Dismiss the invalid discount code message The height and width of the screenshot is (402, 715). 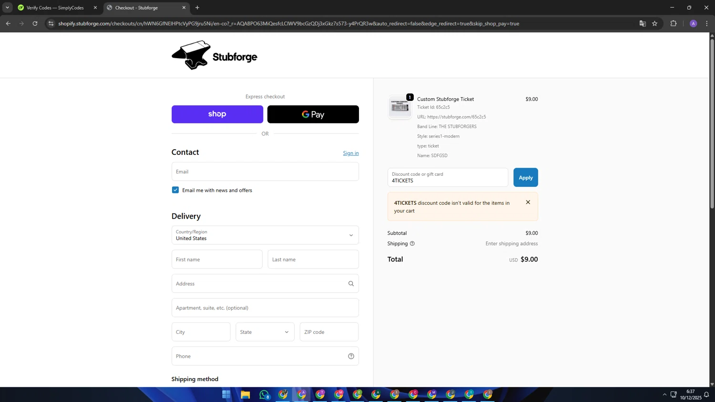[x=528, y=202]
